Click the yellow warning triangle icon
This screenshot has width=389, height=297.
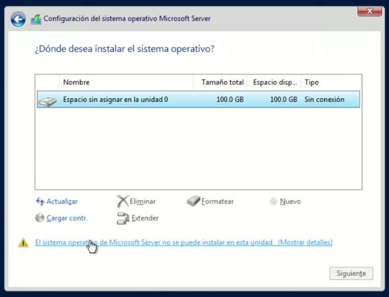(23, 242)
